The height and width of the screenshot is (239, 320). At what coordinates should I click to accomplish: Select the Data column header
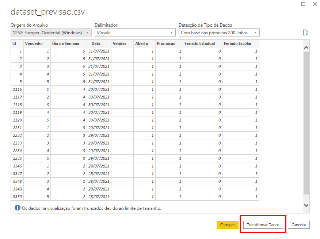point(99,43)
